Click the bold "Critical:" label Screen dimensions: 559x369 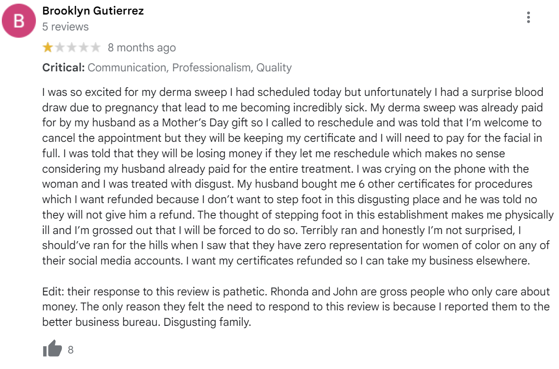click(64, 68)
